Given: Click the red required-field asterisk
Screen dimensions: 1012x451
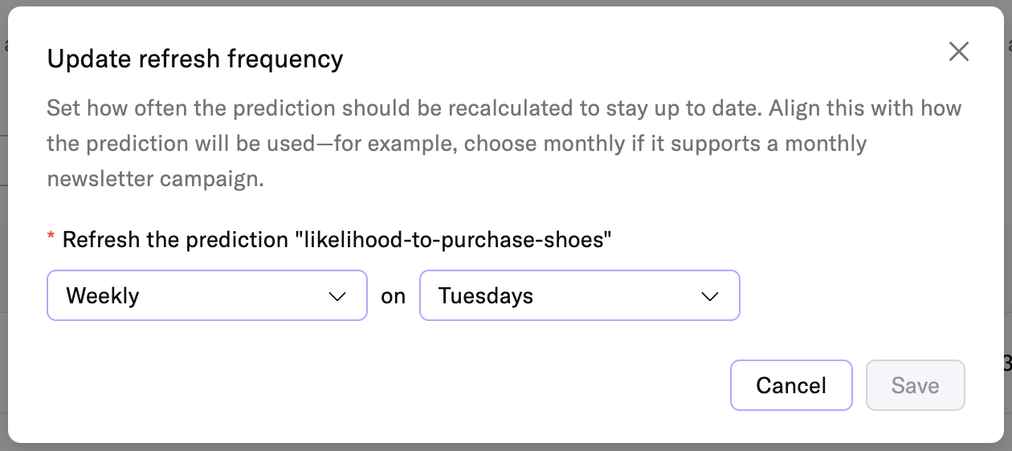Looking at the screenshot, I should click(x=51, y=238).
